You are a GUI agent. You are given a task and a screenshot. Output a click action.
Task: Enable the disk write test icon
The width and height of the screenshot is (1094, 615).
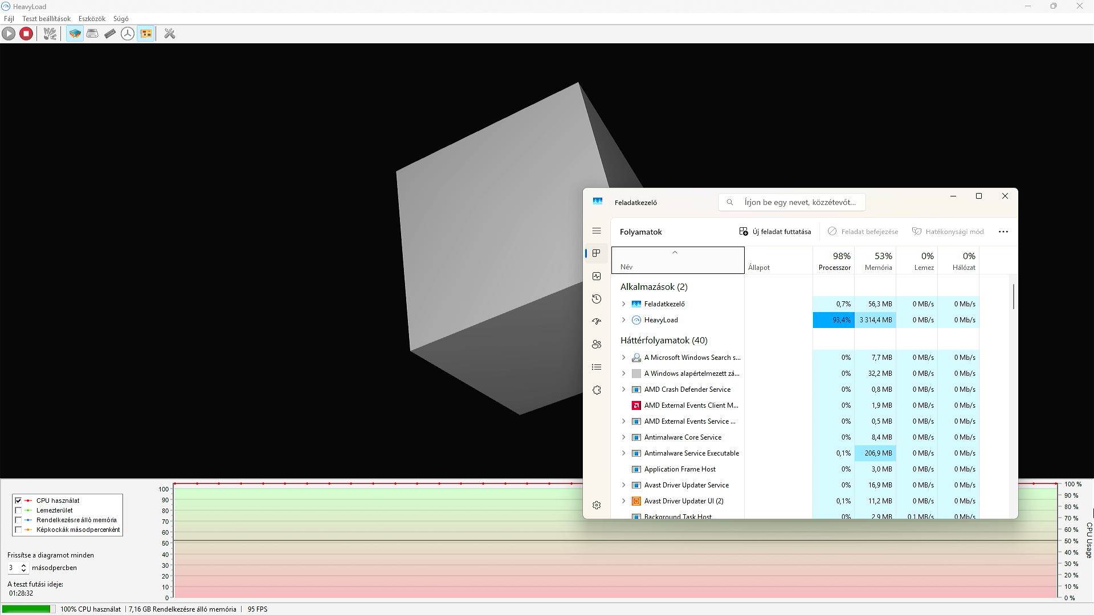click(92, 34)
